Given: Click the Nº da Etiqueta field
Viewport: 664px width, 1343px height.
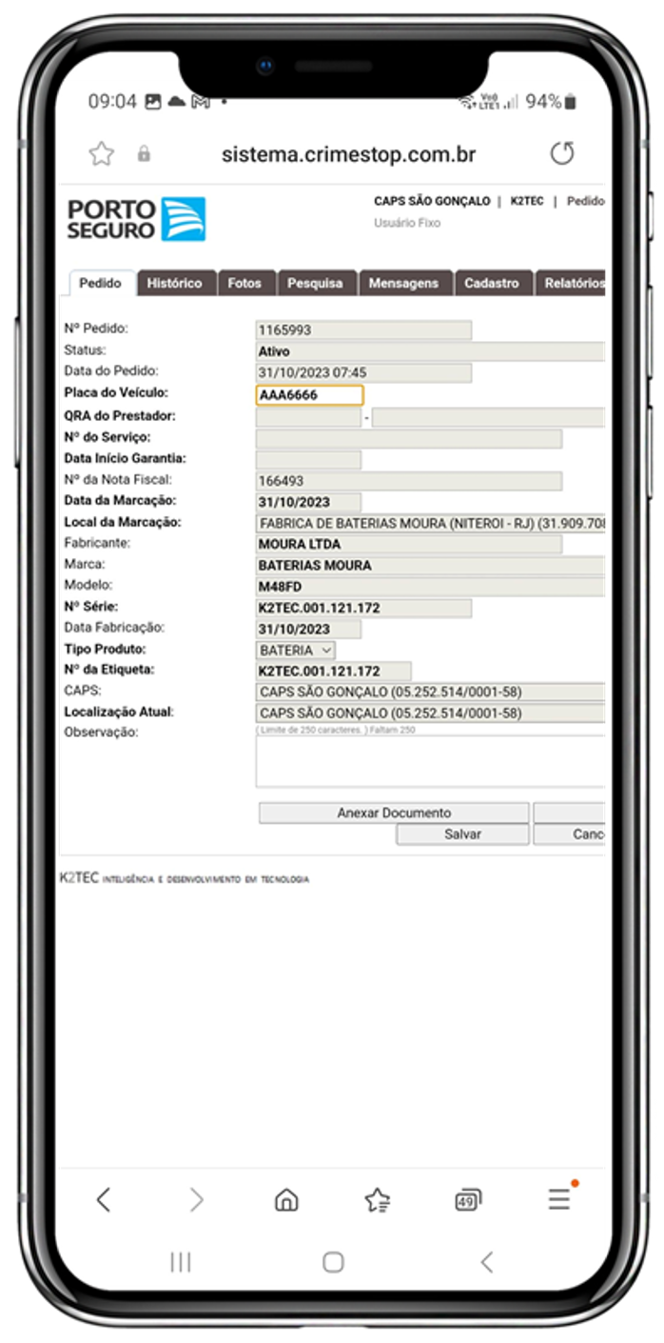Looking at the screenshot, I should coord(333,671).
